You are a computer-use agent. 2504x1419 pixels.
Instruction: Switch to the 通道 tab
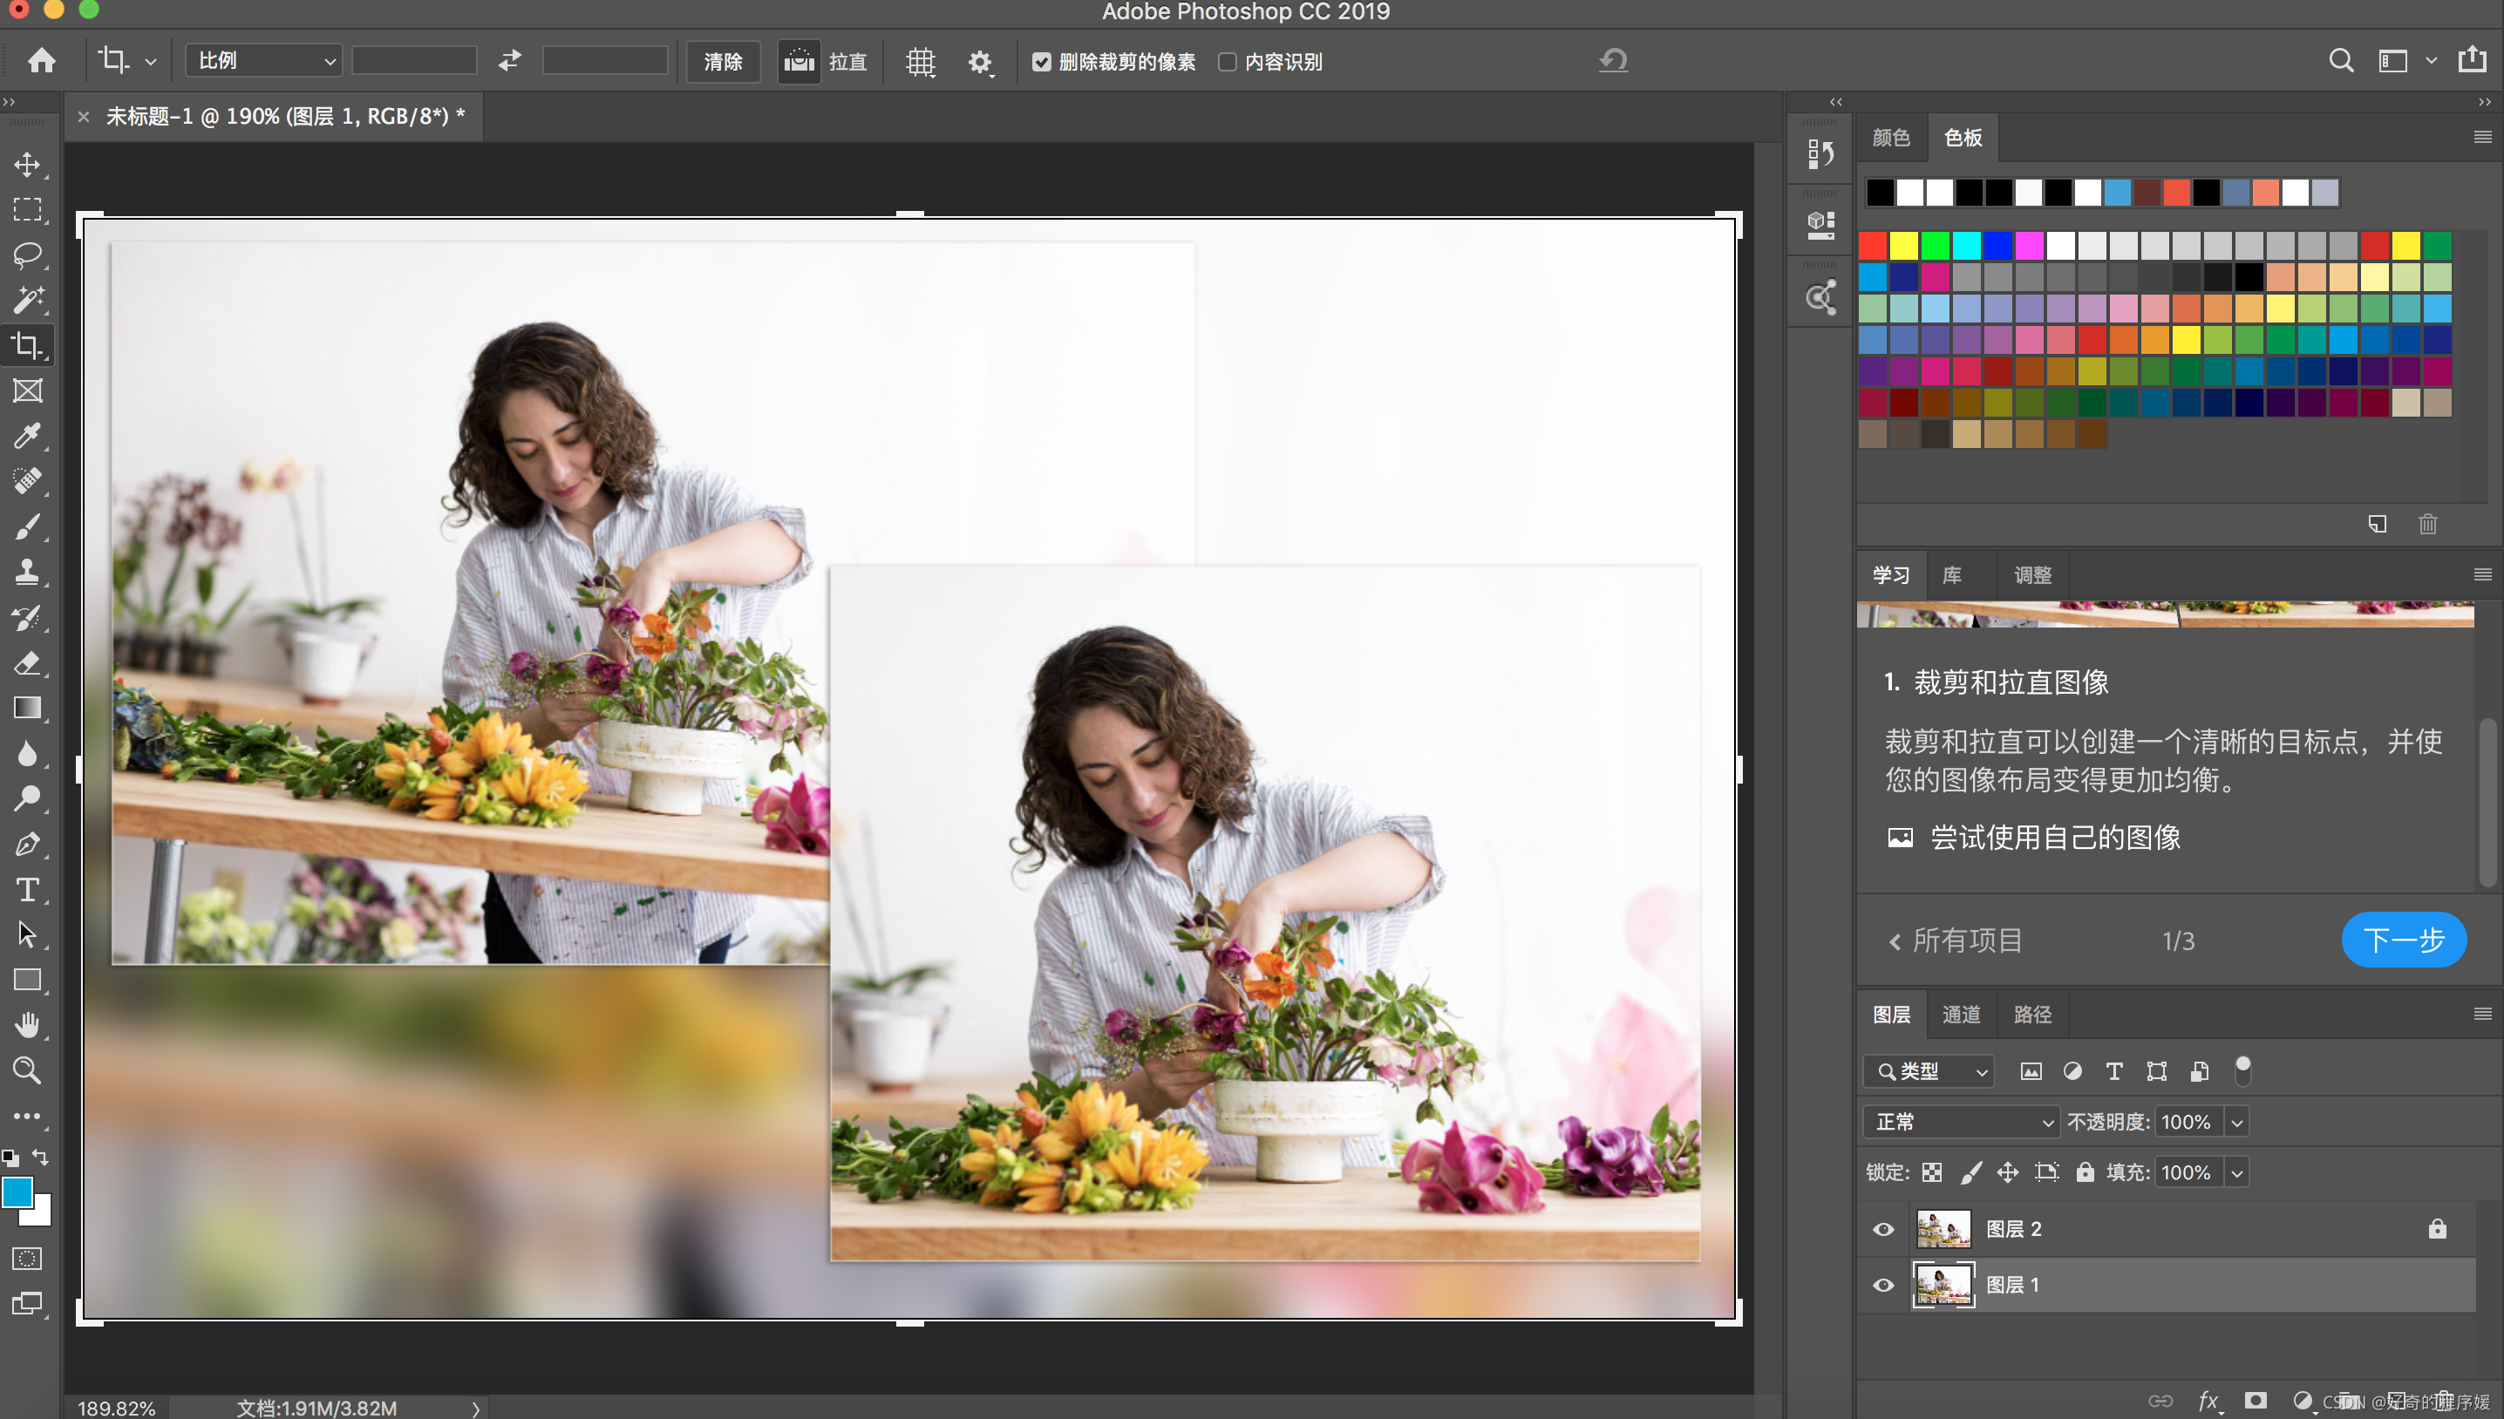1960,1015
